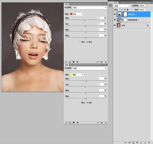153x144 pixels.
Task: Open the 正常 blend mode dropdown
Action: pos(122,6)
